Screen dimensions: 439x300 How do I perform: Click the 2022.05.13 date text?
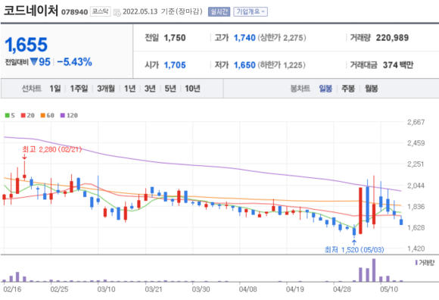click(140, 12)
